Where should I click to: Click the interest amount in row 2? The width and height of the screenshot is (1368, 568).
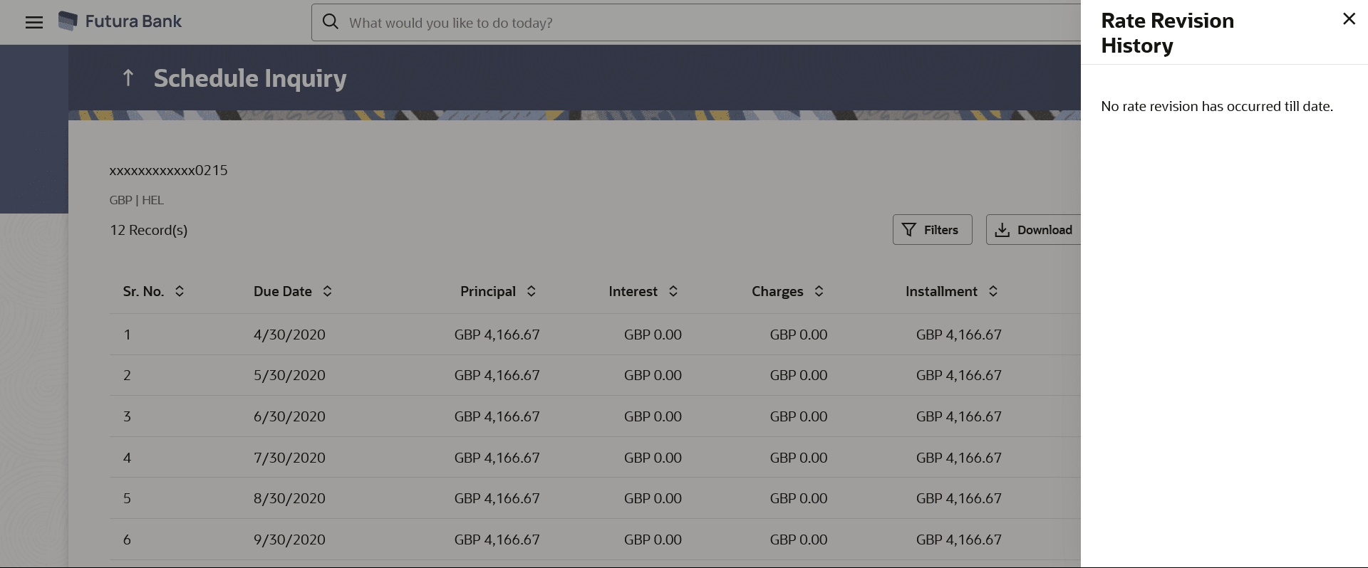pos(653,375)
